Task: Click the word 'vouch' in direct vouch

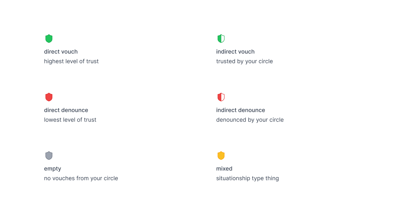Action: click(70, 52)
